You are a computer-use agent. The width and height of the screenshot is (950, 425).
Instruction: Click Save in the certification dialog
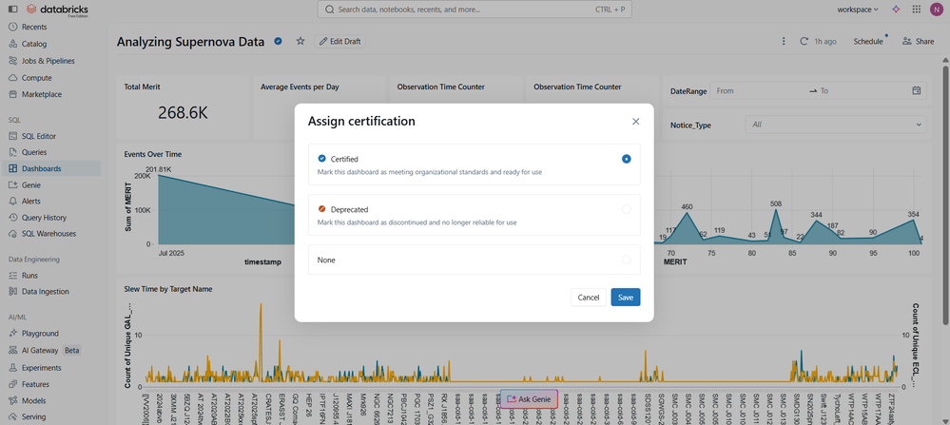(x=625, y=298)
